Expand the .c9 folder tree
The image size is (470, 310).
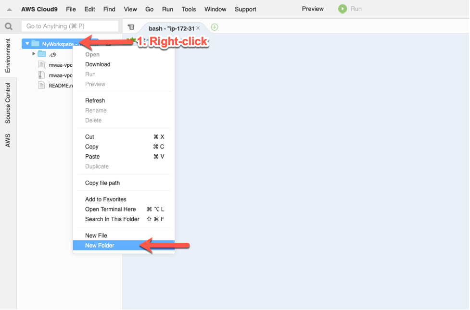click(33, 54)
